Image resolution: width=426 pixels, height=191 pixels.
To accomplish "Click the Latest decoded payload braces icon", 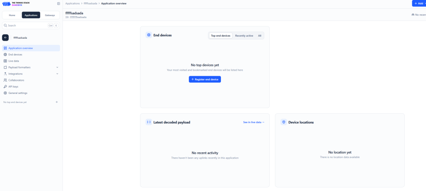I will click(149, 122).
